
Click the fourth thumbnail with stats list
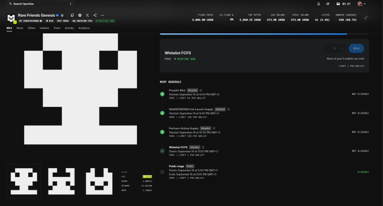[137, 181]
